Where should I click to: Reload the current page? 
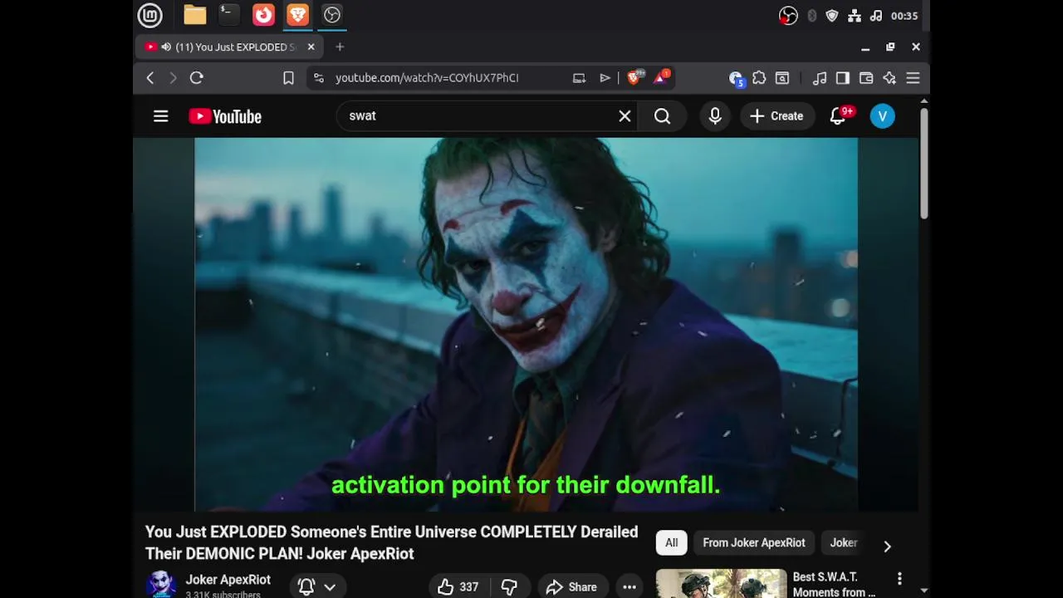pos(197,78)
